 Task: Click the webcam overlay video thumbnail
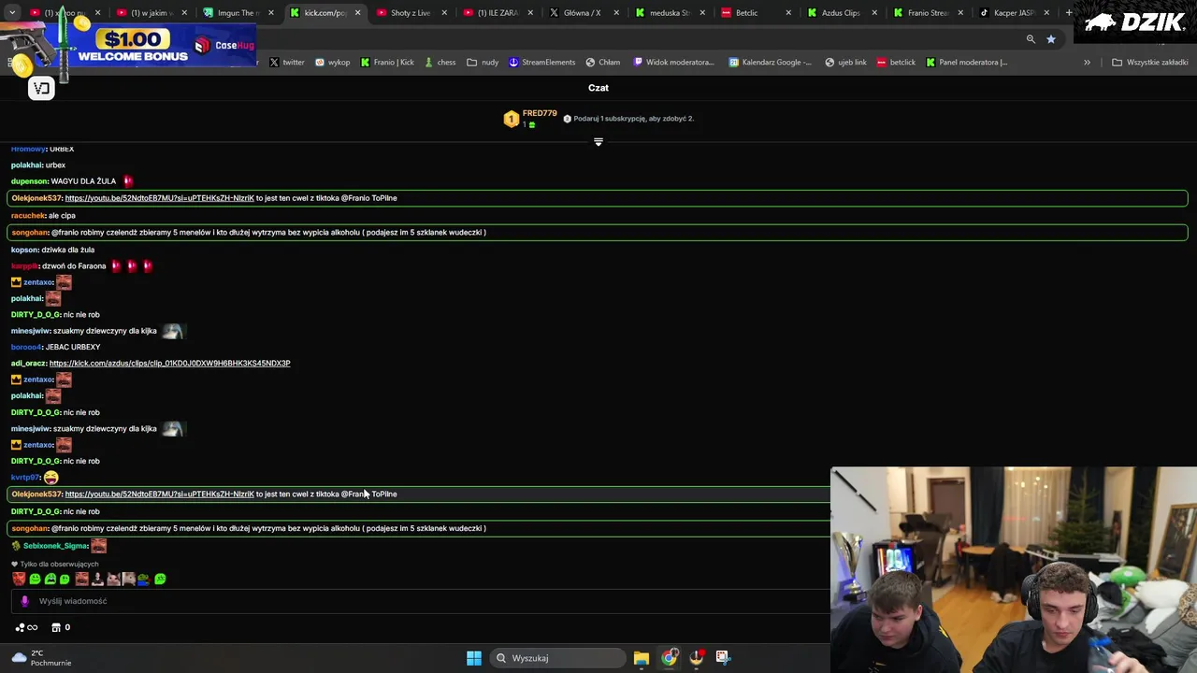[1014, 570]
